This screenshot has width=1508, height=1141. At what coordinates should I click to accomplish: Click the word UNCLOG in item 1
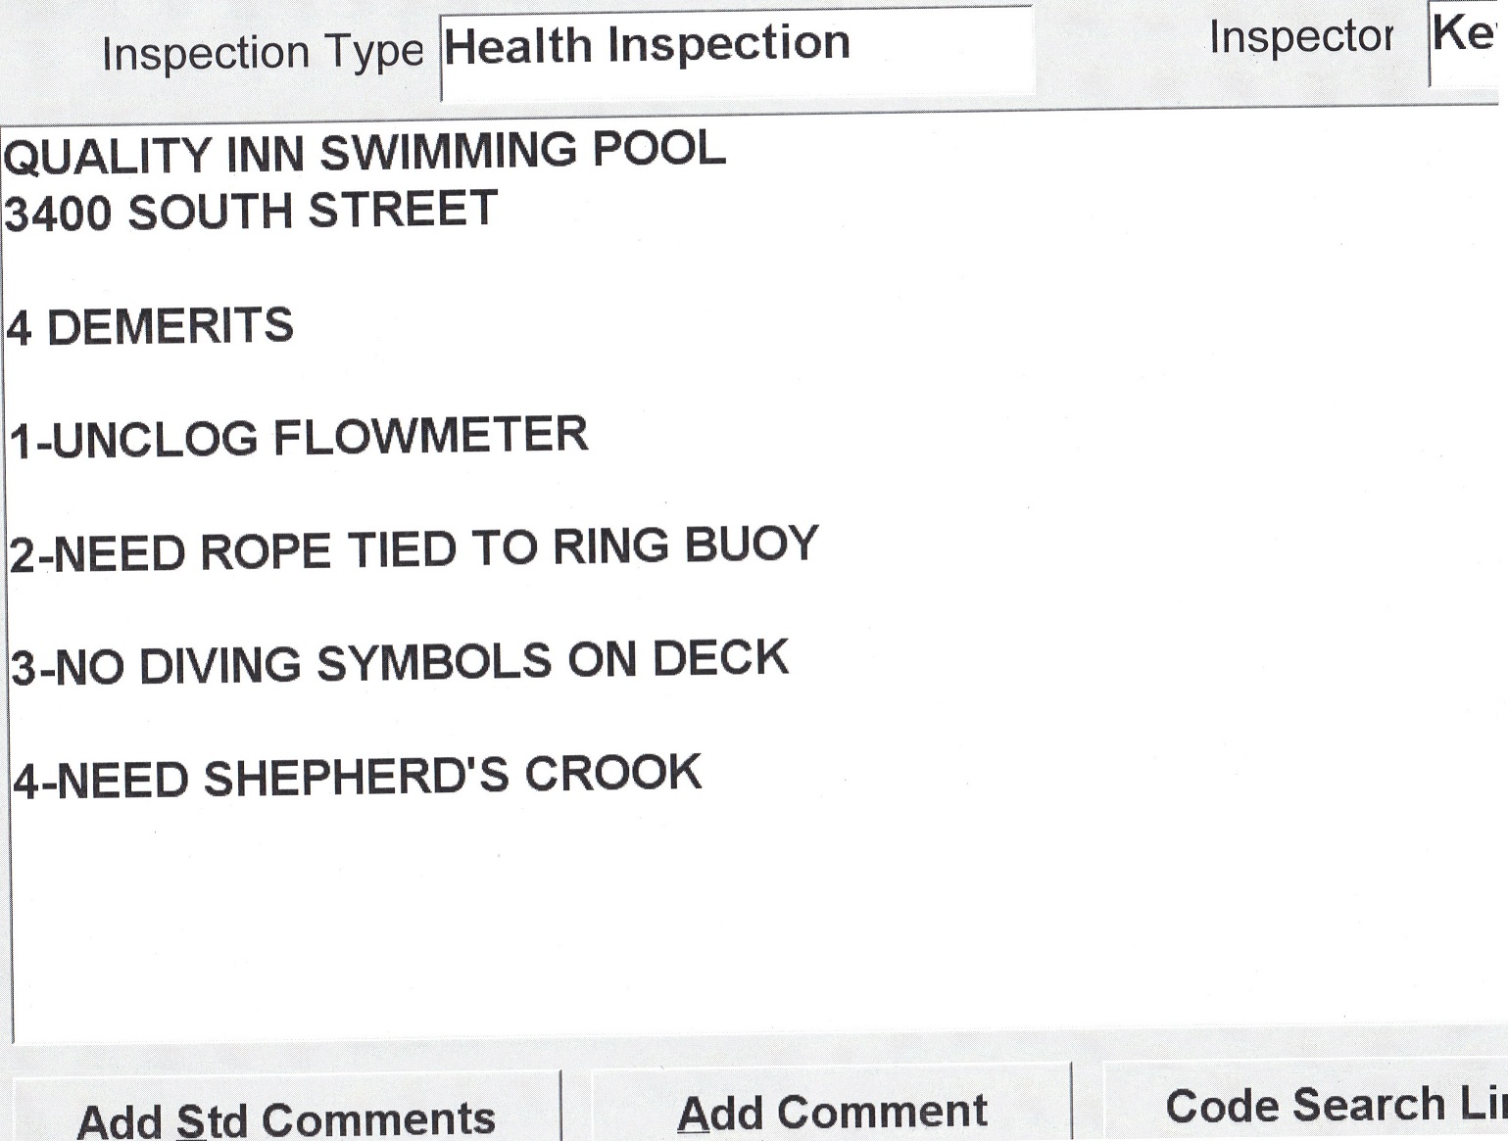point(155,440)
